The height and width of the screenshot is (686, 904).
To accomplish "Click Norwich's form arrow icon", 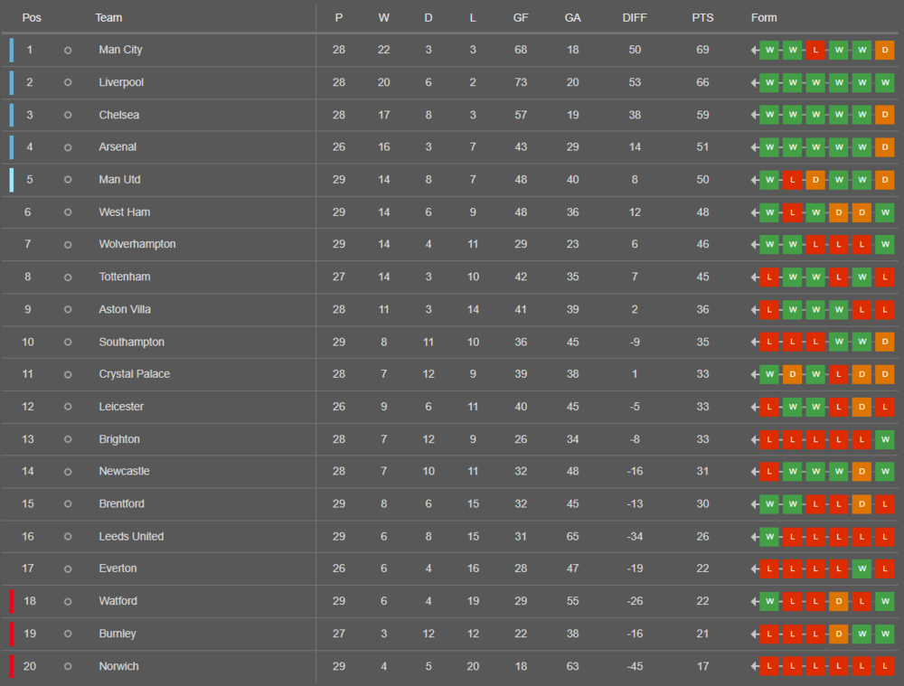I will [754, 666].
